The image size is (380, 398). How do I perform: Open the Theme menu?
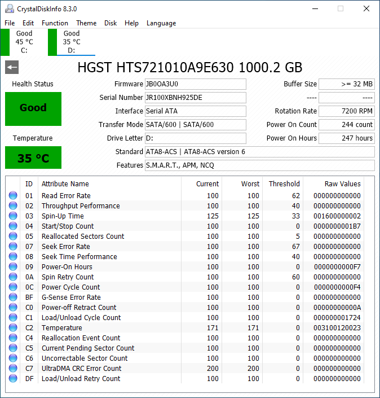[x=86, y=23]
